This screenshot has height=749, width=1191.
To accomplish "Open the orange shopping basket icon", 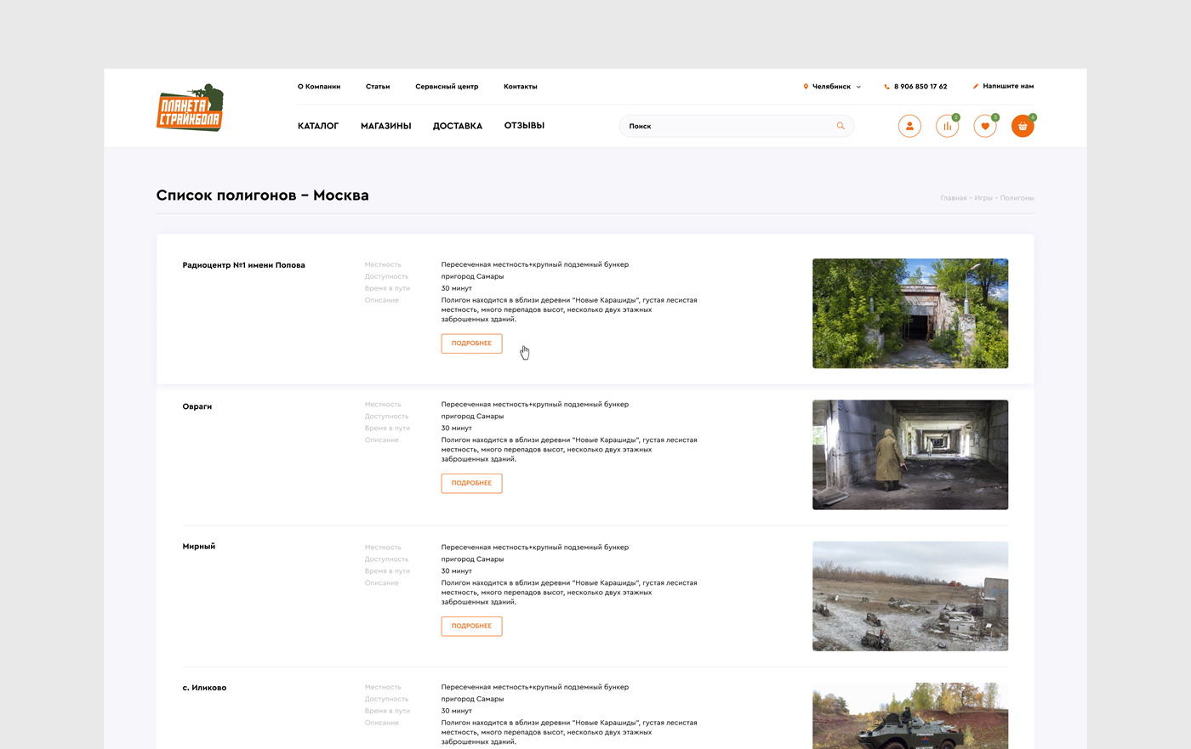I will (1023, 126).
